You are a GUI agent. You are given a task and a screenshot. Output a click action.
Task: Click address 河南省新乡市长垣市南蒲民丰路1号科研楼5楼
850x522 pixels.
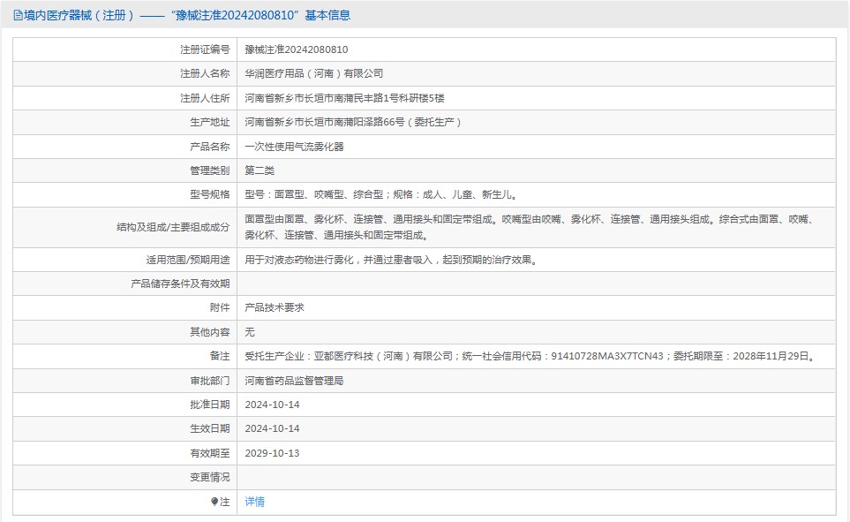click(345, 98)
